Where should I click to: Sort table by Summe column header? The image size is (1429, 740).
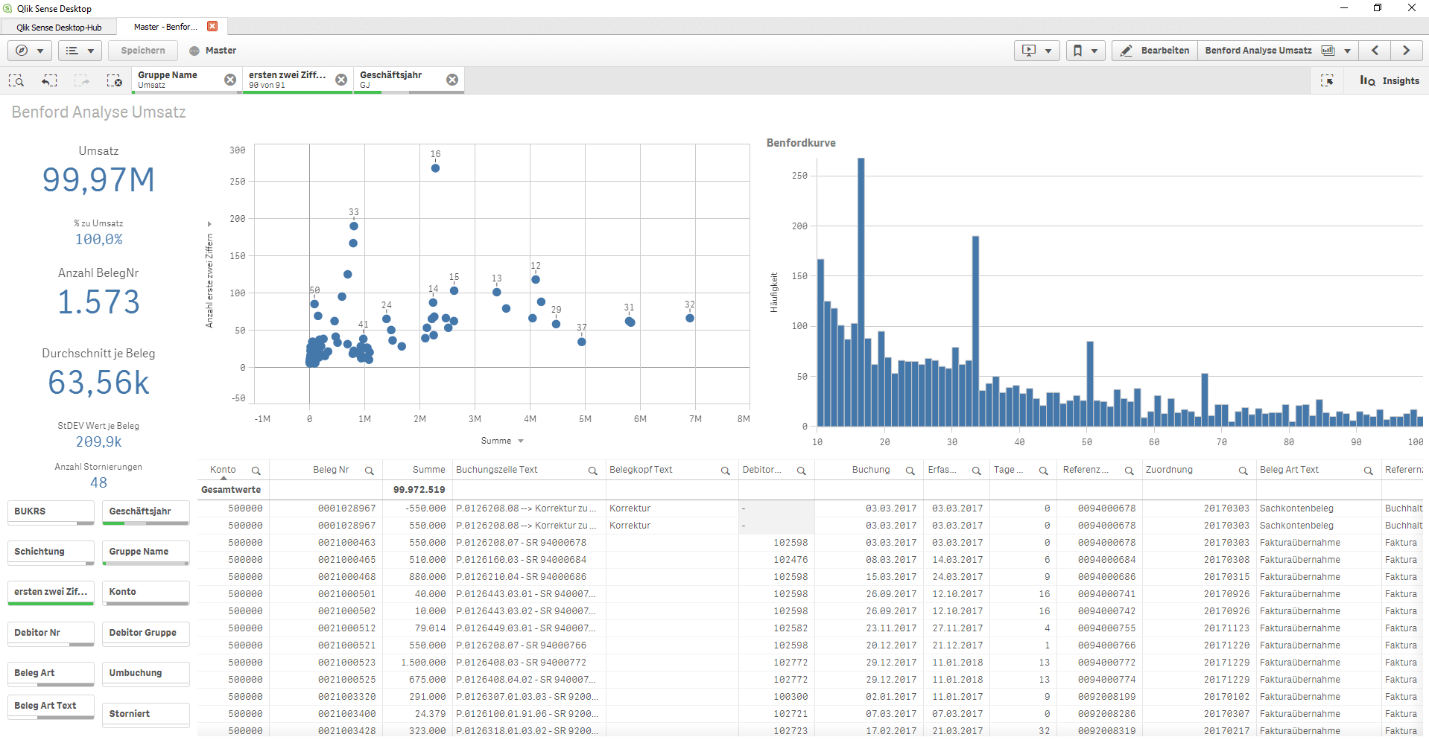click(428, 470)
